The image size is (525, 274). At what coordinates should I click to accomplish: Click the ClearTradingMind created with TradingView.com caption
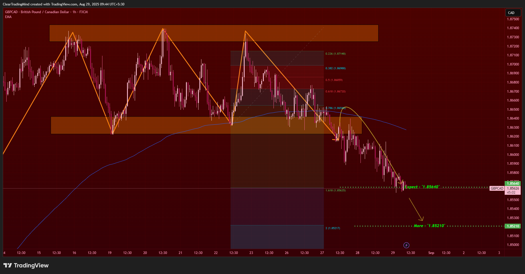pyautogui.click(x=64, y=4)
